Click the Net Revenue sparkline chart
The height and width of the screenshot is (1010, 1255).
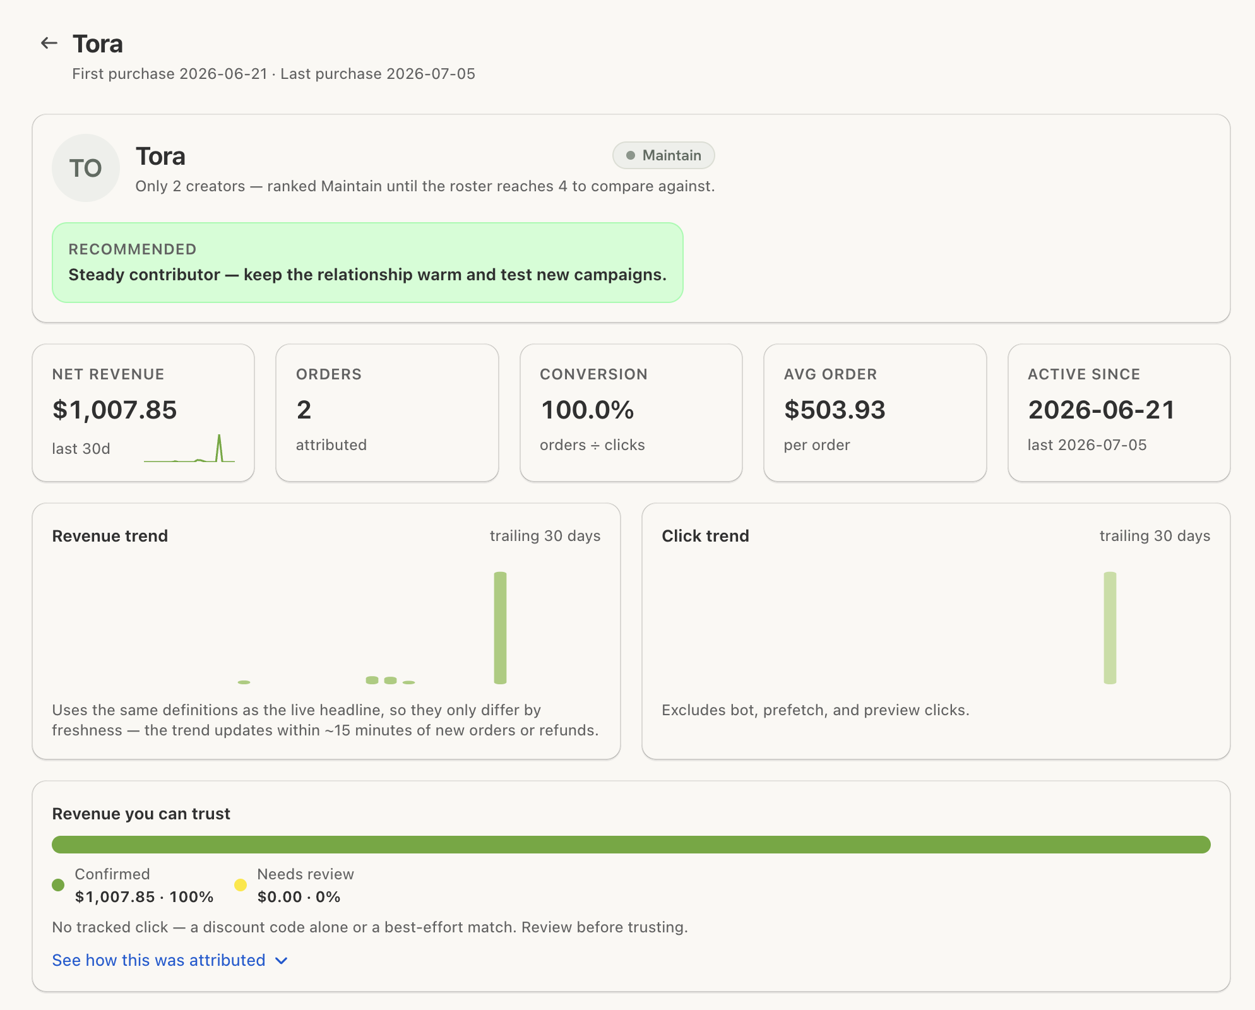(189, 448)
